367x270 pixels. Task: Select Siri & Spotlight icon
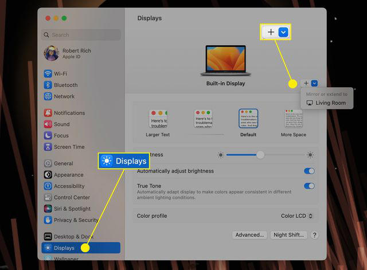(x=48, y=209)
